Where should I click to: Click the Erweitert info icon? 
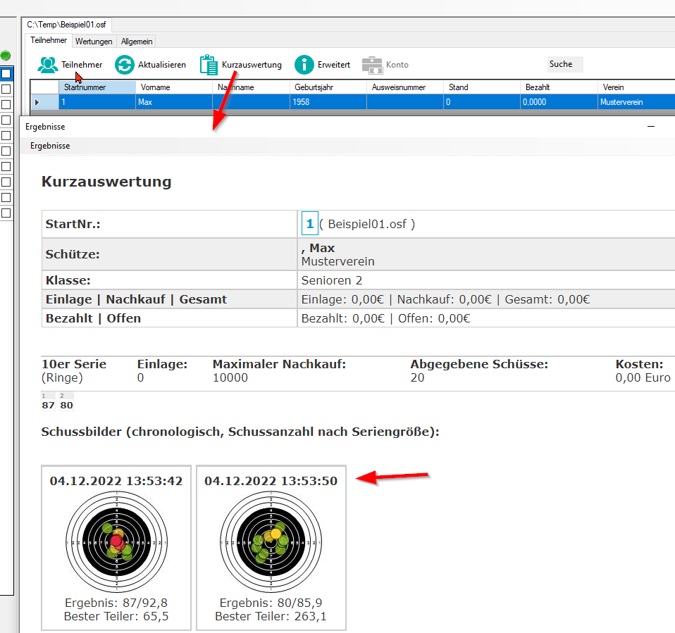304,65
